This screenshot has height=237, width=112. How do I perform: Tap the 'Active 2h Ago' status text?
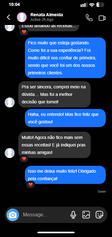42,20
